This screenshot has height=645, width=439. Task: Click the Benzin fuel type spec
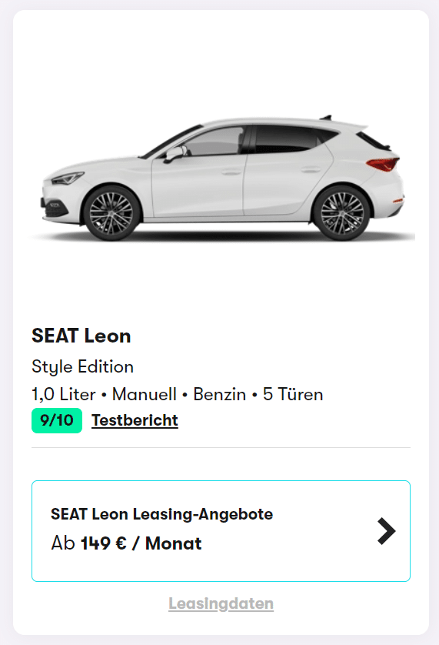(220, 394)
